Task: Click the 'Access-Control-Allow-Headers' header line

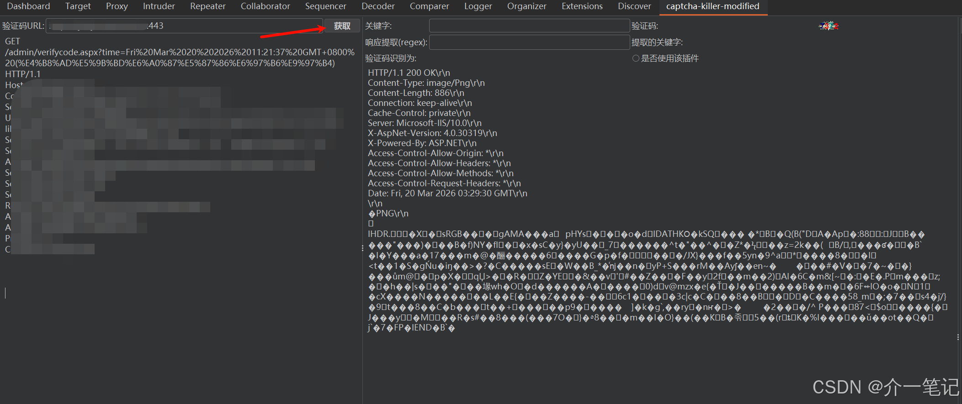Action: (x=439, y=163)
